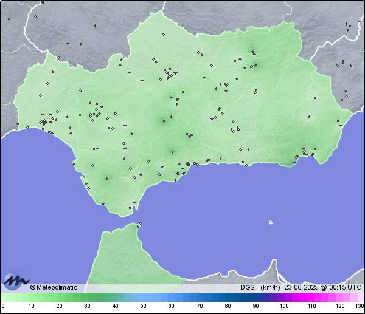365x314 pixels.
Task: Pick the light green swatch above 10
Action: point(31,297)
